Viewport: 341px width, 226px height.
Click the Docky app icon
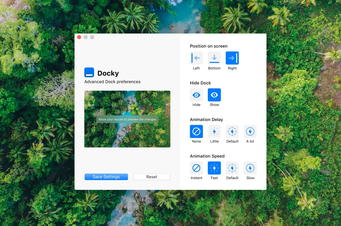tap(89, 72)
